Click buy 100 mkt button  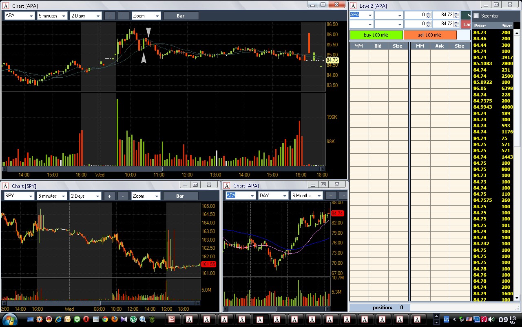376,35
